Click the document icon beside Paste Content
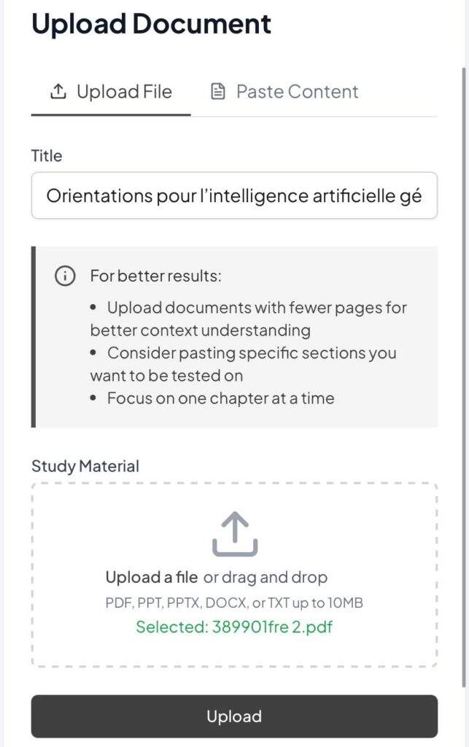 (217, 92)
